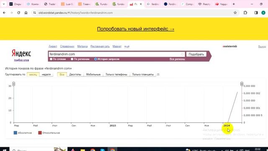The width and height of the screenshot is (268, 151).
Task: Switch to 'Только телефоны' filter
Action: (116, 75)
